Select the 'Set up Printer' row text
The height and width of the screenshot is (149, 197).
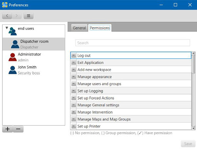point(89,126)
